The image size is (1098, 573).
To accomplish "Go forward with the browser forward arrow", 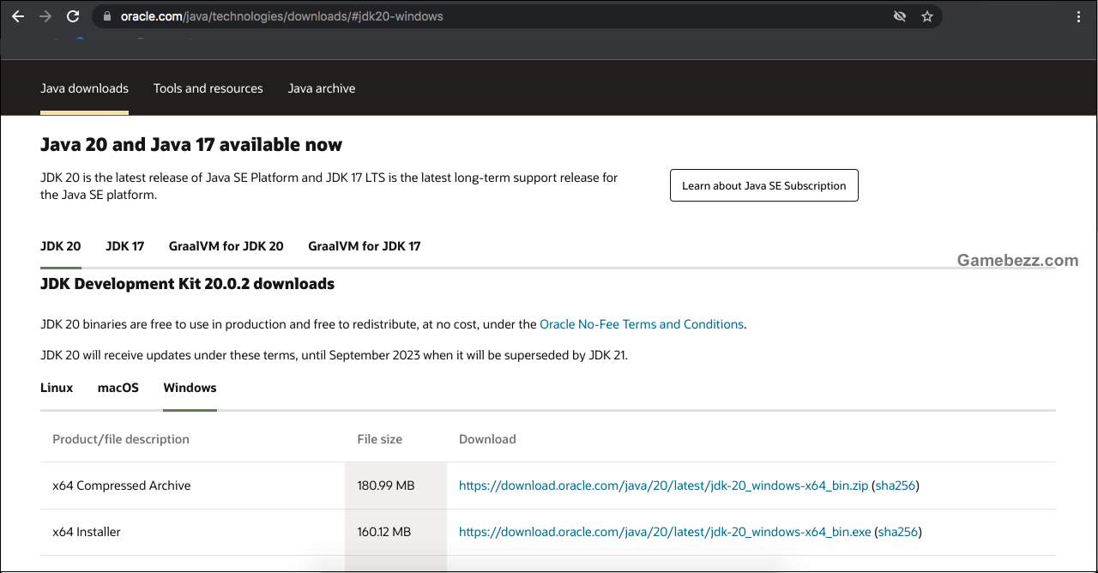I will [45, 16].
